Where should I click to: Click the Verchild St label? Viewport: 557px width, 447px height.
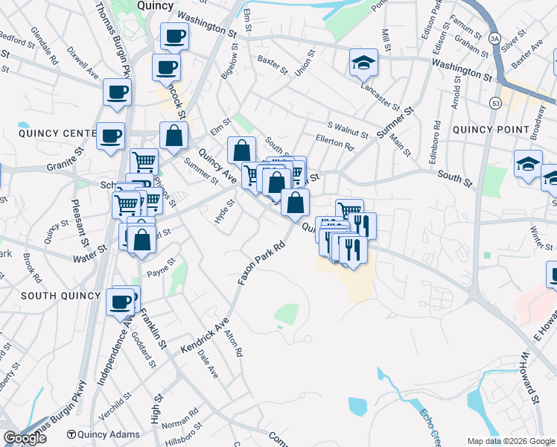(x=115, y=406)
